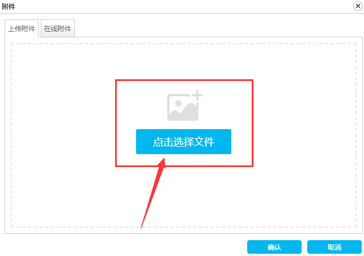Viewport: 364px width, 256px height.
Task: Confirm the attachment with the 确认 button
Action: coord(274,247)
